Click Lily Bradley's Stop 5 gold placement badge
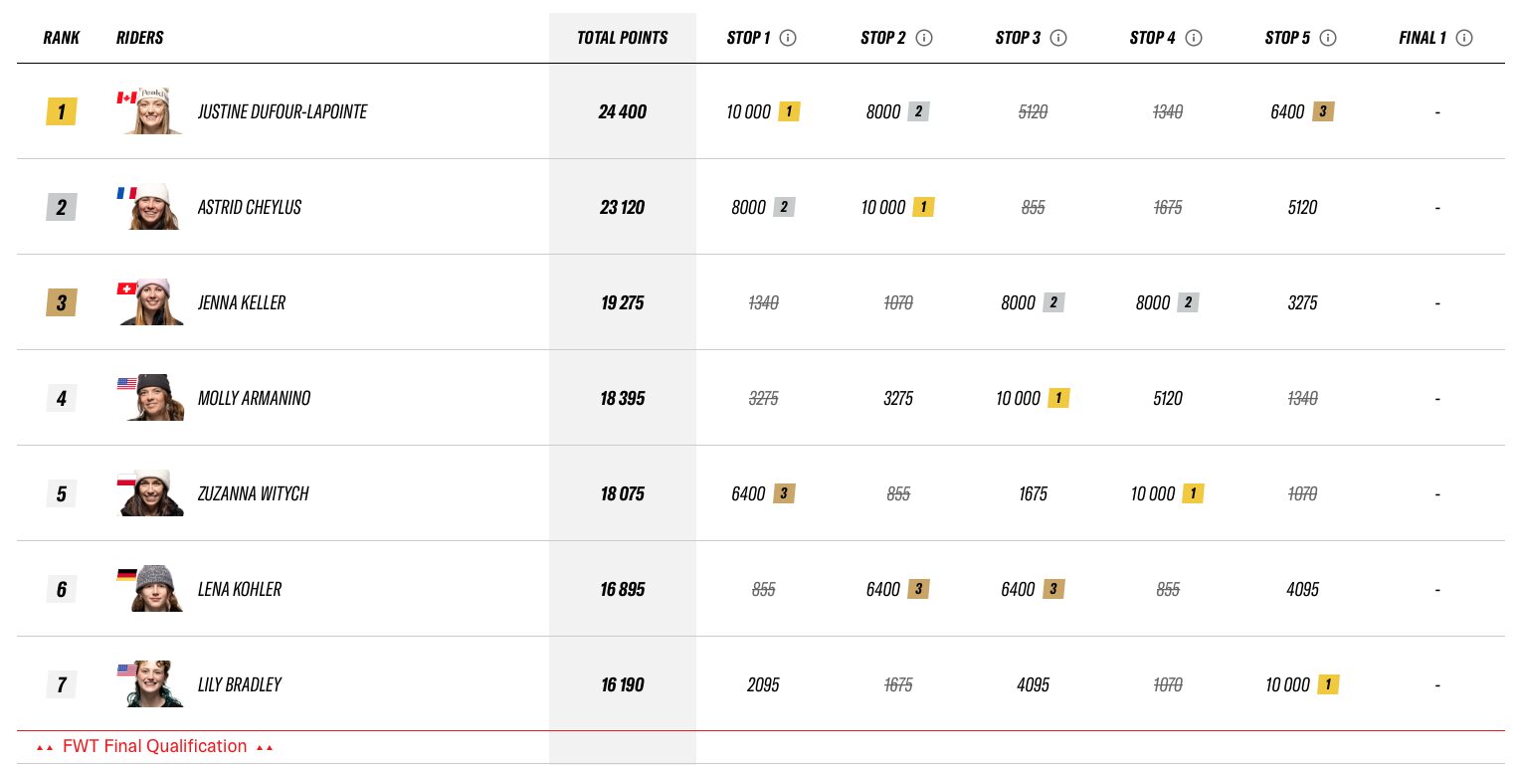This screenshot has width=1522, height=765. point(1328,684)
